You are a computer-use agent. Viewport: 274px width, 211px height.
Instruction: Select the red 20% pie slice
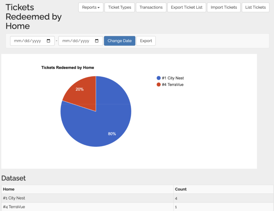(x=80, y=94)
